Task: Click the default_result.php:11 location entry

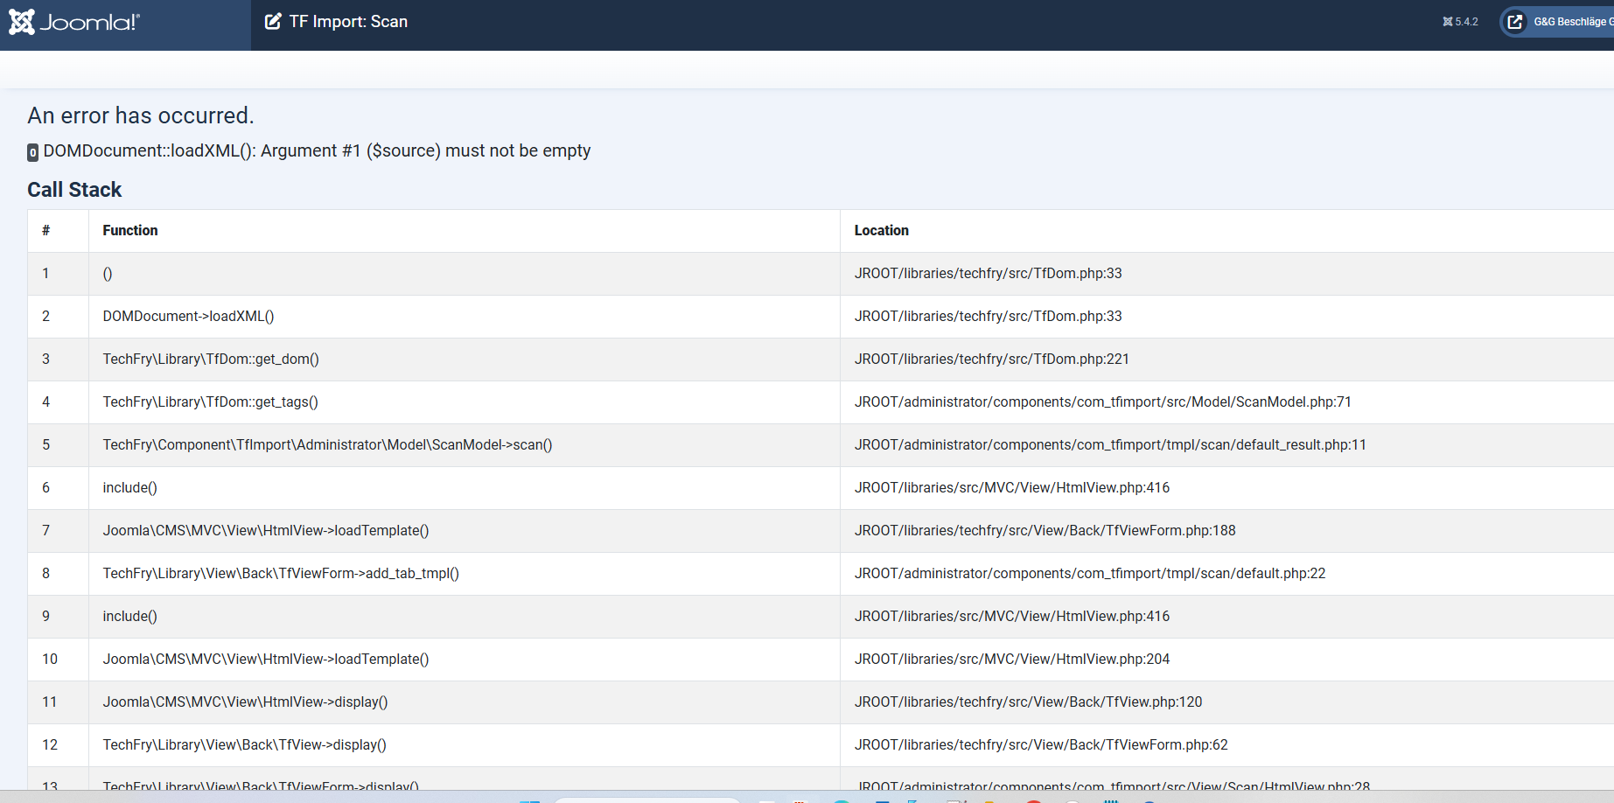Action: [x=1109, y=444]
